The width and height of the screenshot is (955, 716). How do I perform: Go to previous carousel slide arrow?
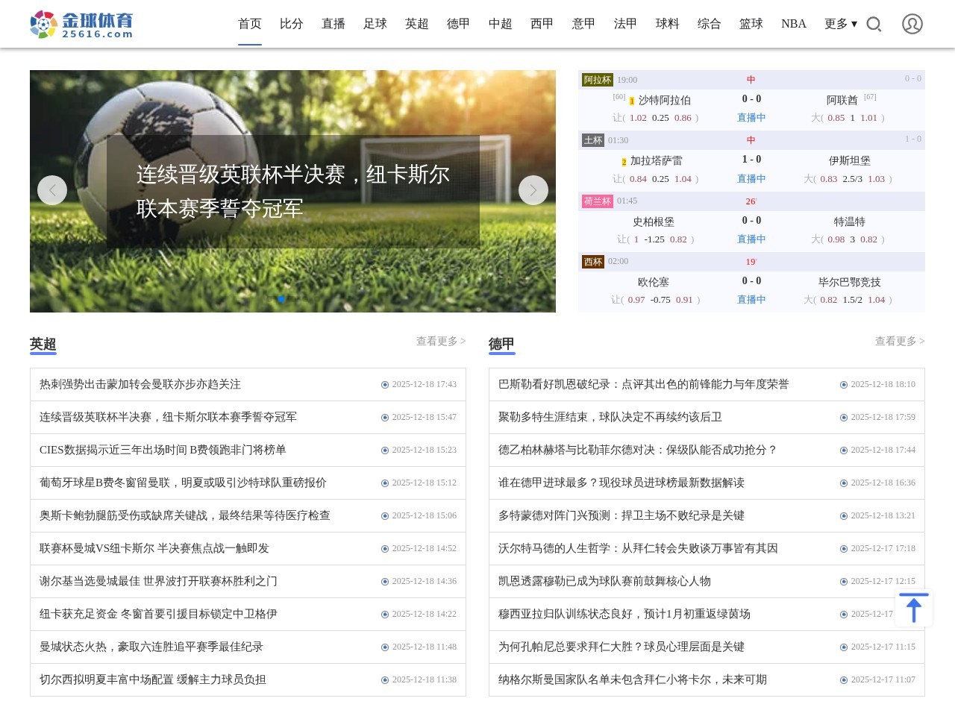(x=52, y=190)
